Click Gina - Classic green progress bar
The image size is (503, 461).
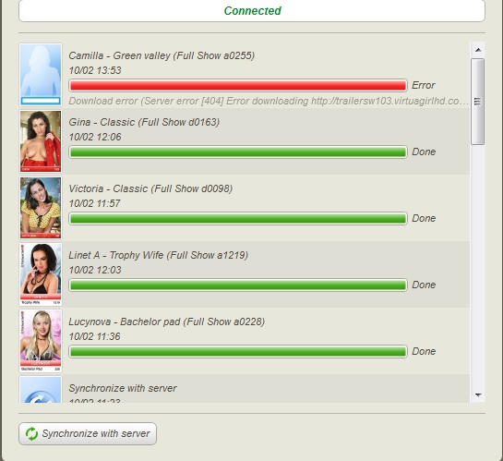[x=238, y=152]
